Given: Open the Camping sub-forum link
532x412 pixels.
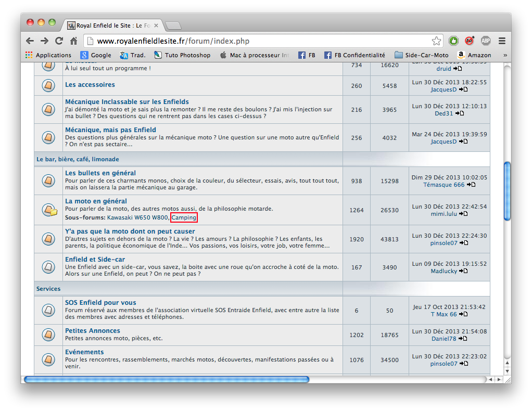Looking at the screenshot, I should [x=184, y=217].
